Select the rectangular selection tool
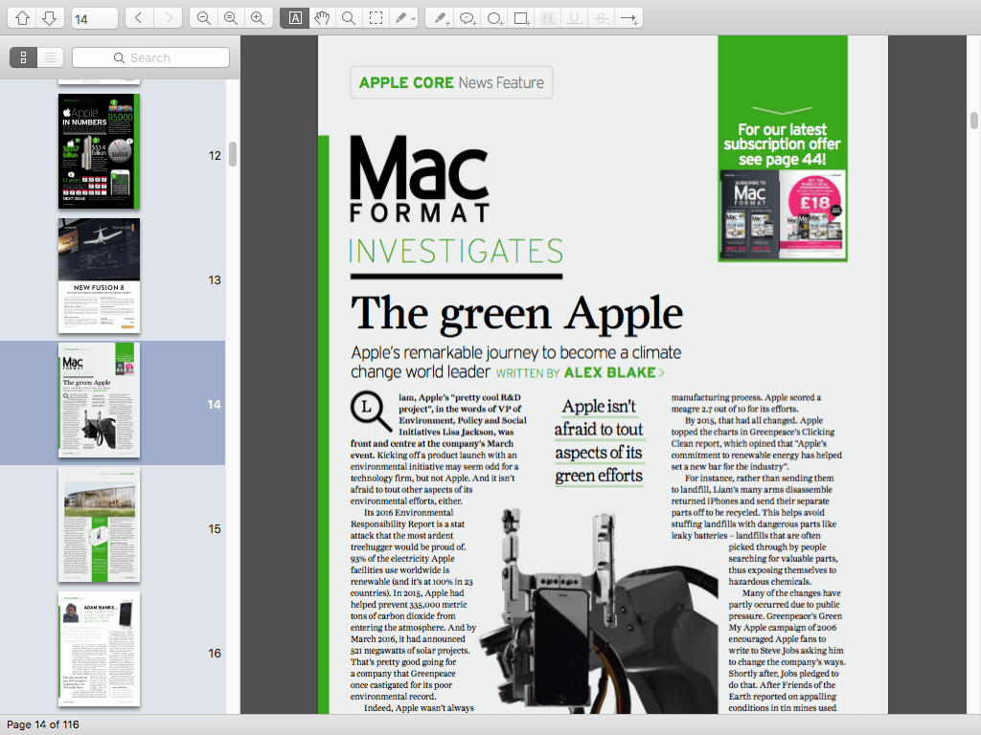Viewport: 981px width, 735px height. pos(376,18)
